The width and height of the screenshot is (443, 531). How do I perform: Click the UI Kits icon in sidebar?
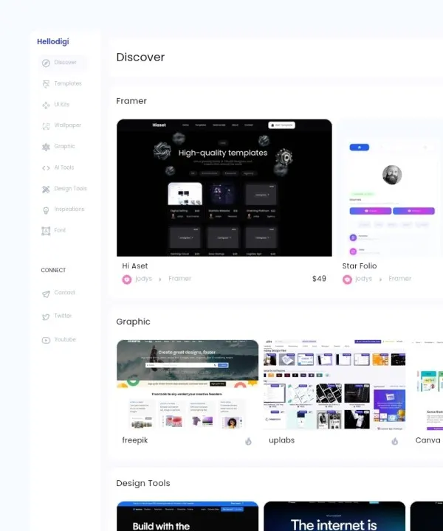46,105
